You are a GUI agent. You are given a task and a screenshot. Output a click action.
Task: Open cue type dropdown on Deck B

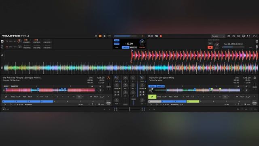(226, 105)
